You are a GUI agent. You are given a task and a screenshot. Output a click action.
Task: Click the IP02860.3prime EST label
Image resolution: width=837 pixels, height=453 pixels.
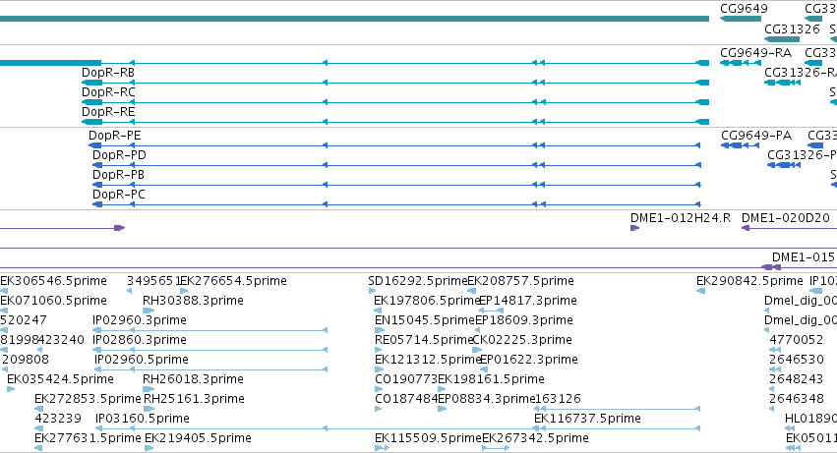(x=140, y=340)
